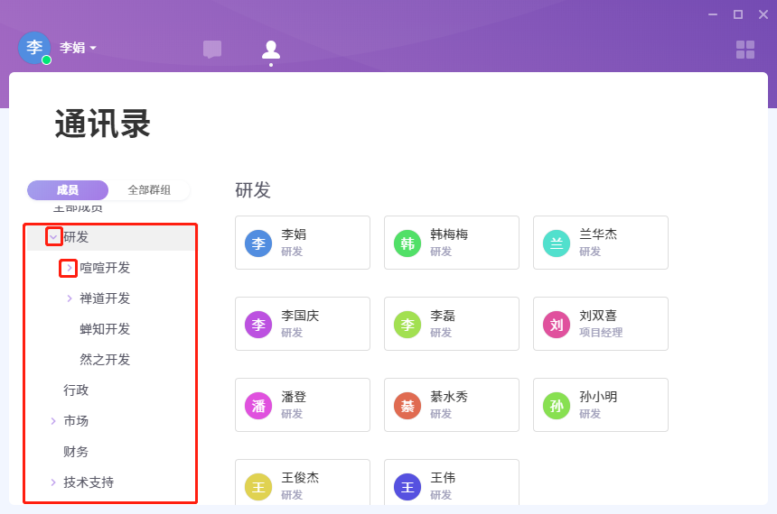This screenshot has height=514, width=777.
Task: Click 兰华杰's teal avatar icon
Action: click(x=557, y=243)
